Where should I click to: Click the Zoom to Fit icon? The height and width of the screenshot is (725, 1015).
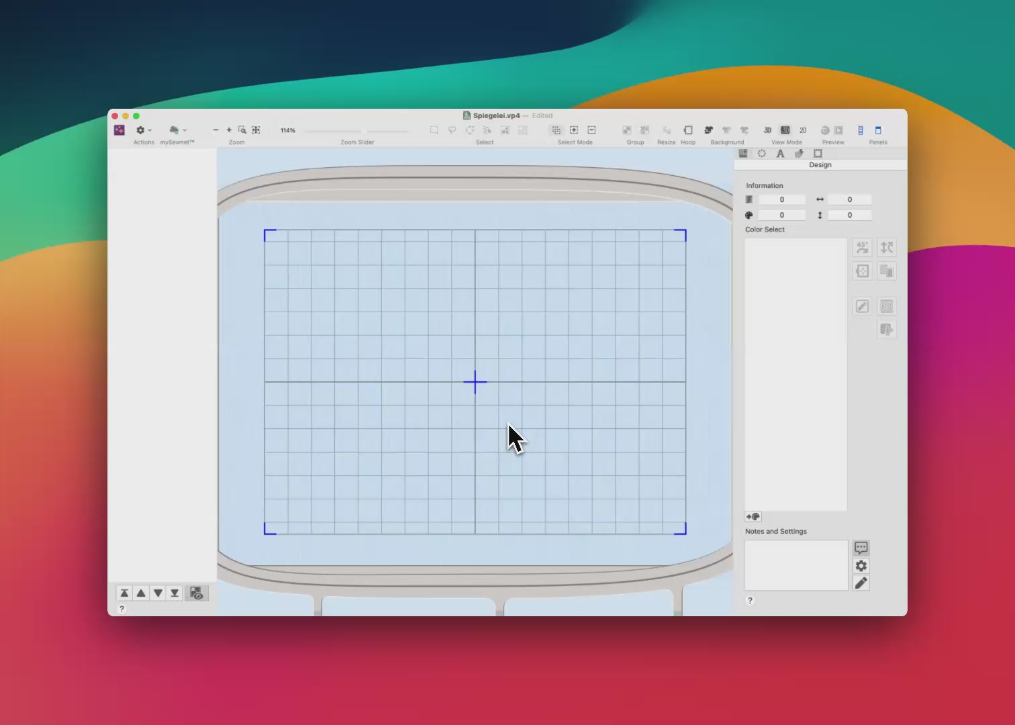pos(256,130)
